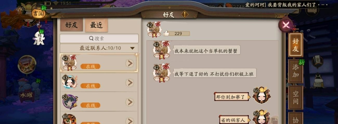Select the level 43 friend avatar
This screenshot has width=338, height=124.
(x=70, y=82)
